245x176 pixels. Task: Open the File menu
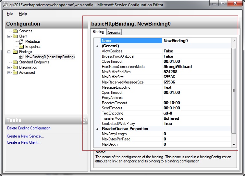10,14
